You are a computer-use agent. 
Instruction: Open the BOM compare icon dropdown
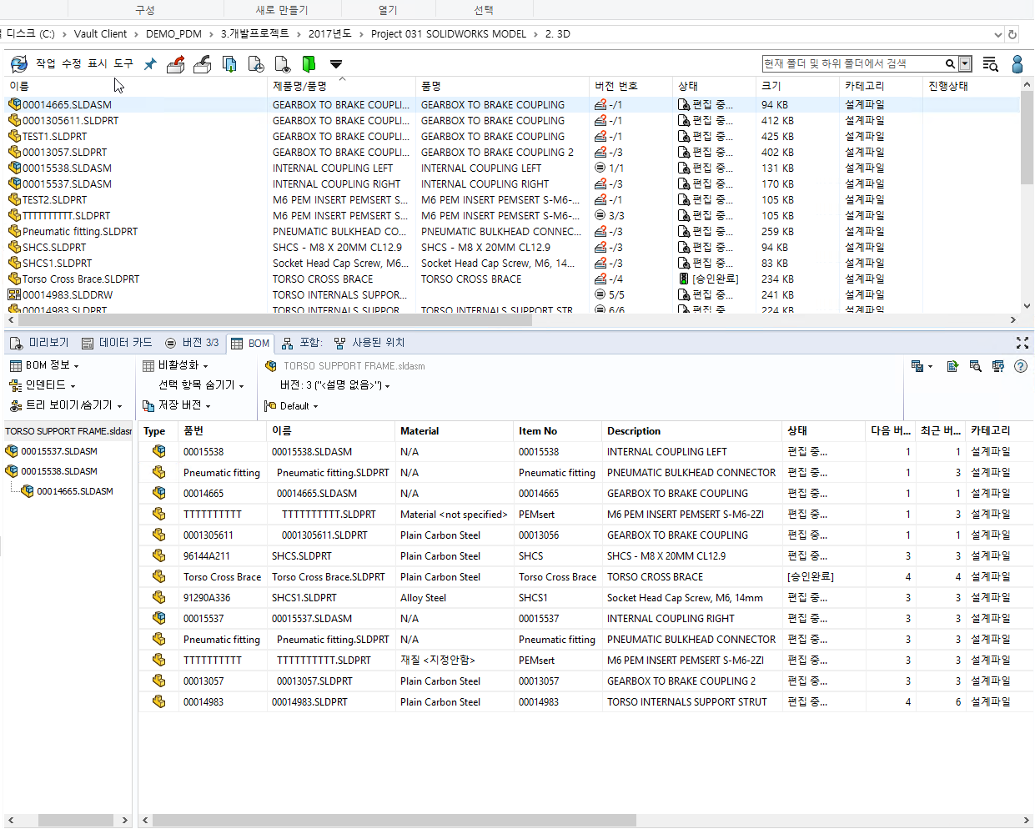pos(922,366)
